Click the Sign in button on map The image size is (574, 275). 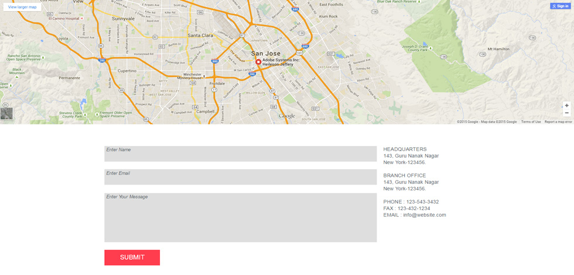click(561, 6)
